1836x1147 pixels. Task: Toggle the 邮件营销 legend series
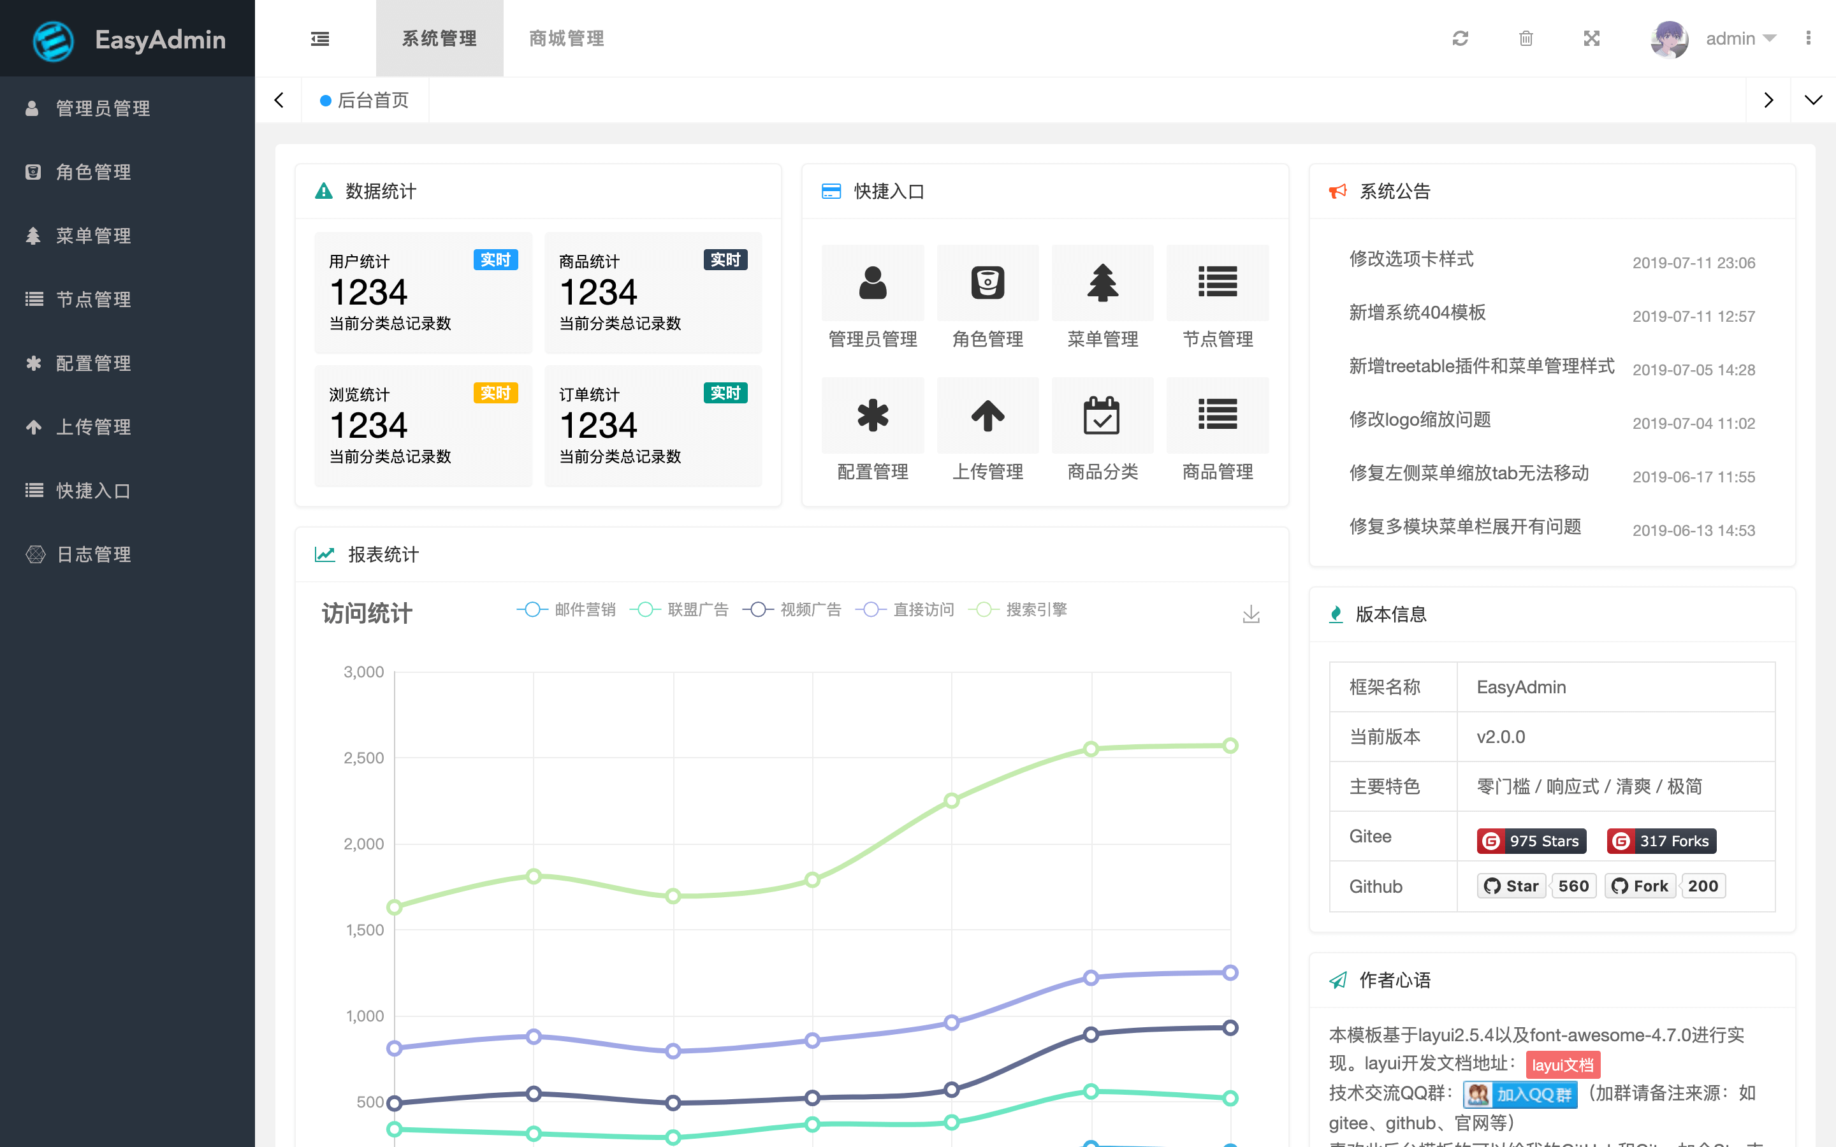[x=566, y=609]
